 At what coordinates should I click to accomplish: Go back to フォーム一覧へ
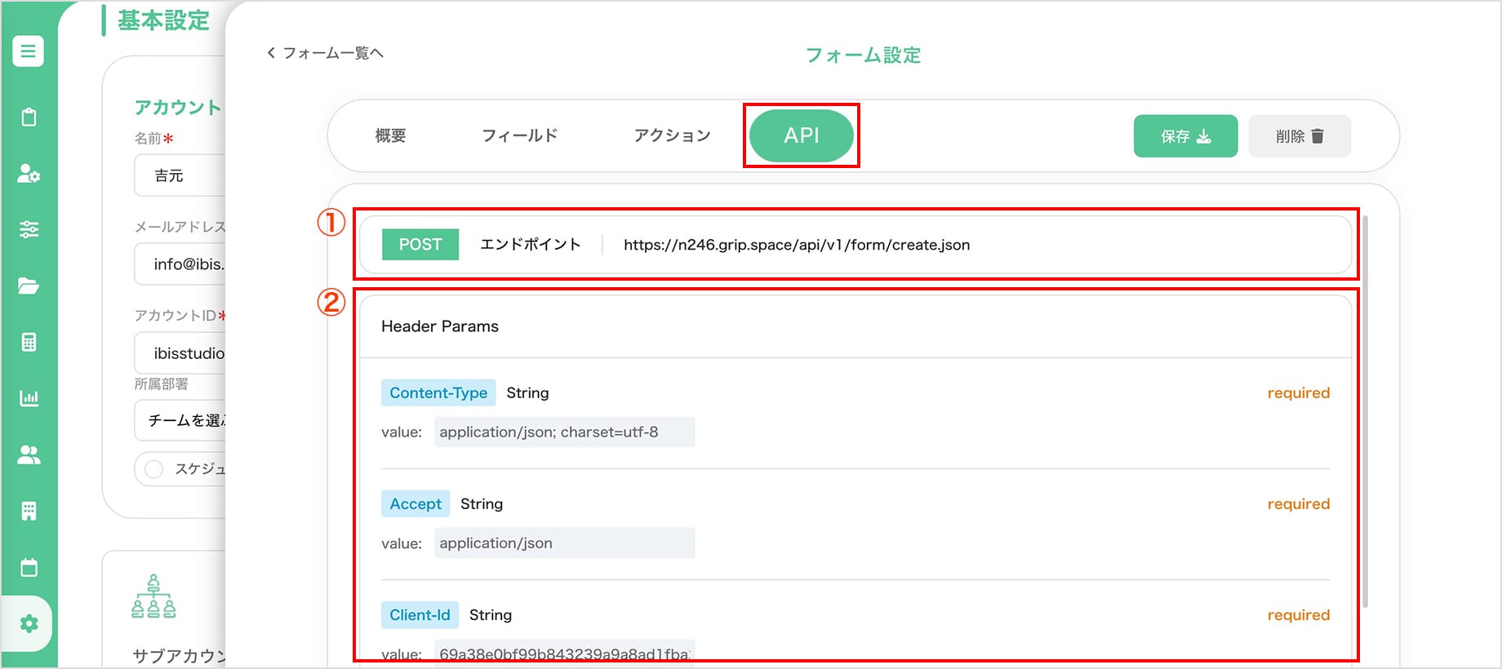click(325, 53)
